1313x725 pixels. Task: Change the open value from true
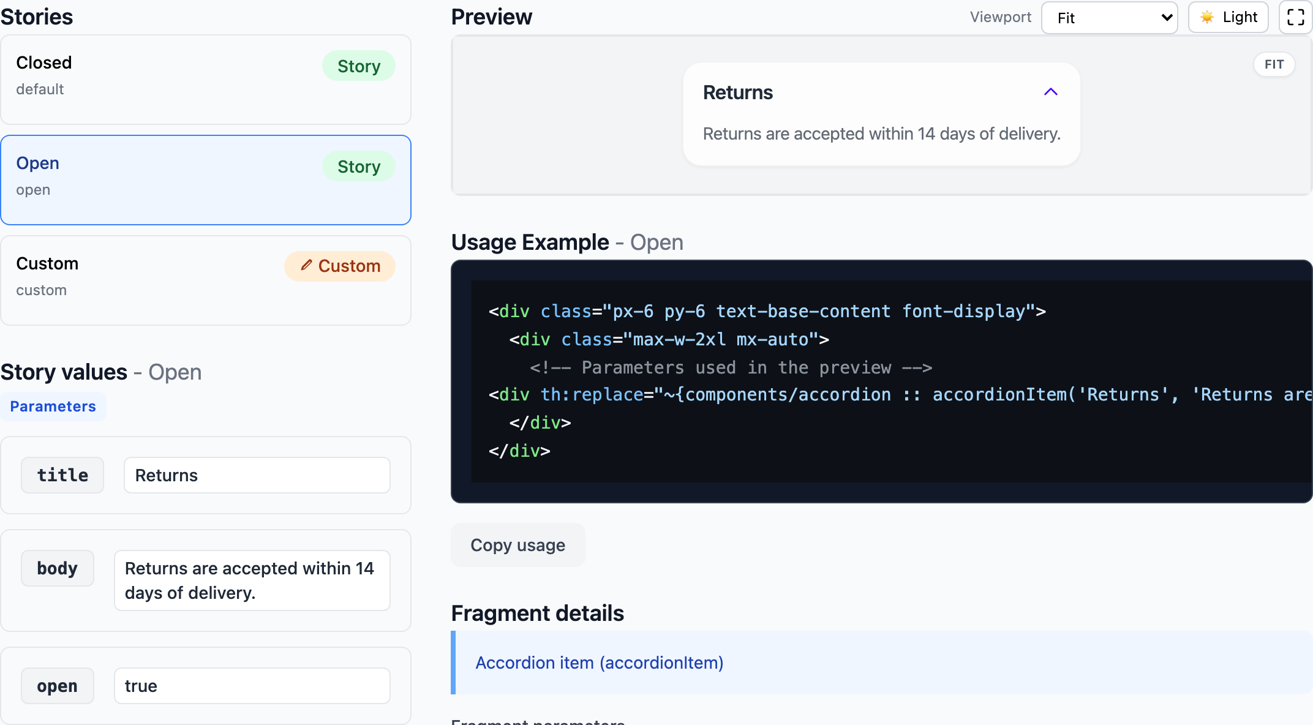click(x=252, y=685)
